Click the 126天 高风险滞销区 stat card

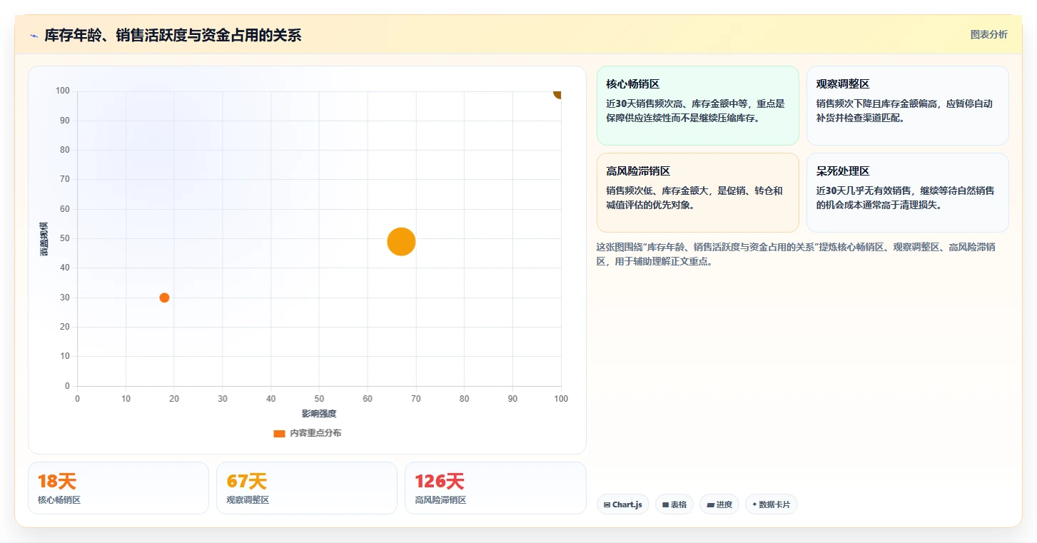tap(495, 488)
